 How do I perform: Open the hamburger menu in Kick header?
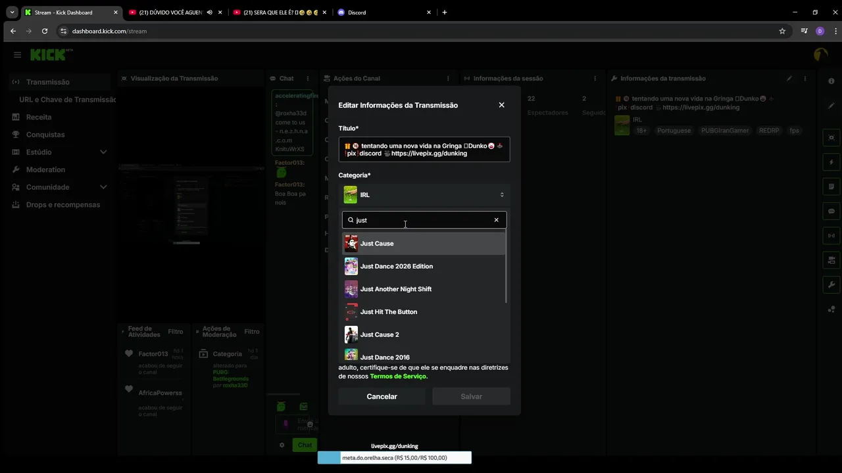click(18, 55)
